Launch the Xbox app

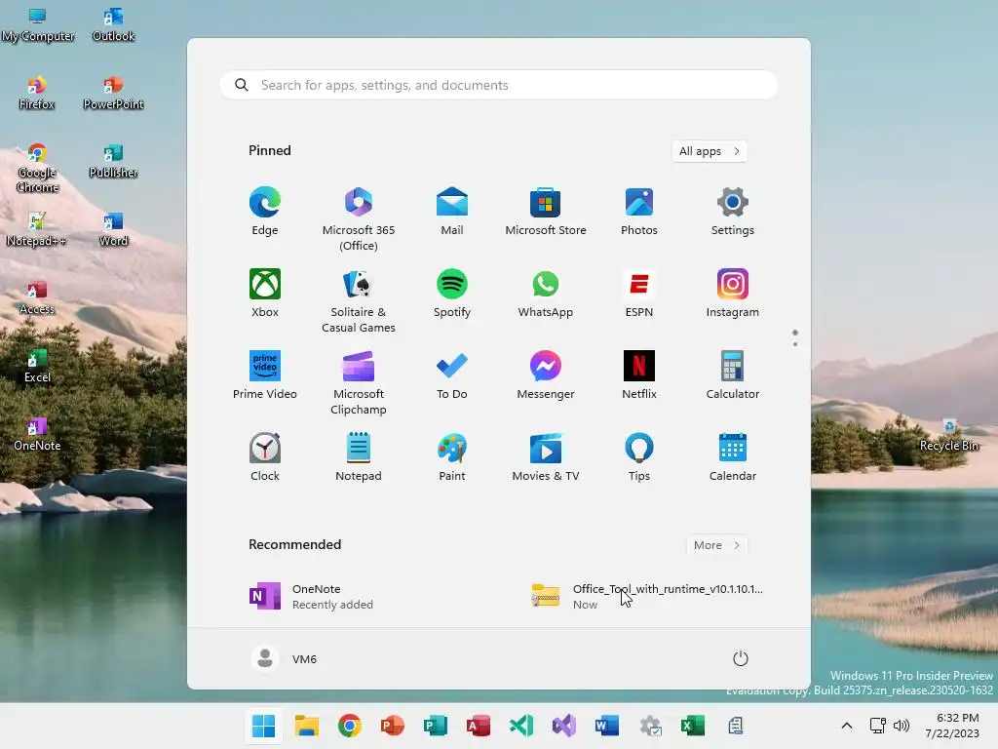(265, 294)
